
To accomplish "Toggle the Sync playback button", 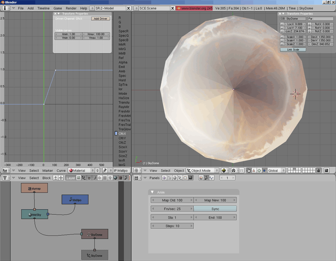I will 215,209.
